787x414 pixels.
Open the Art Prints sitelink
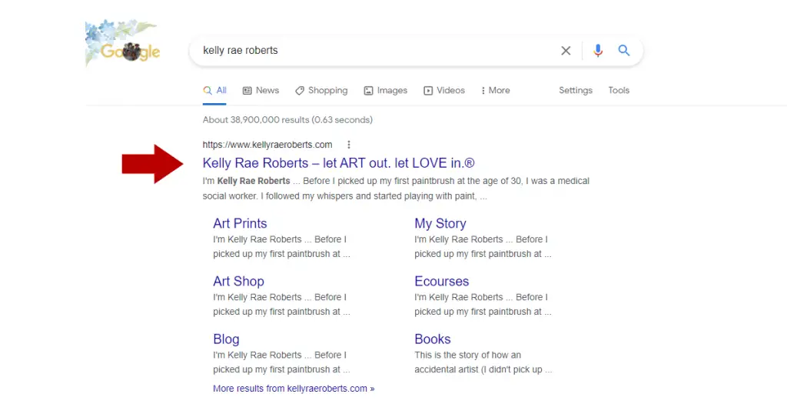240,224
